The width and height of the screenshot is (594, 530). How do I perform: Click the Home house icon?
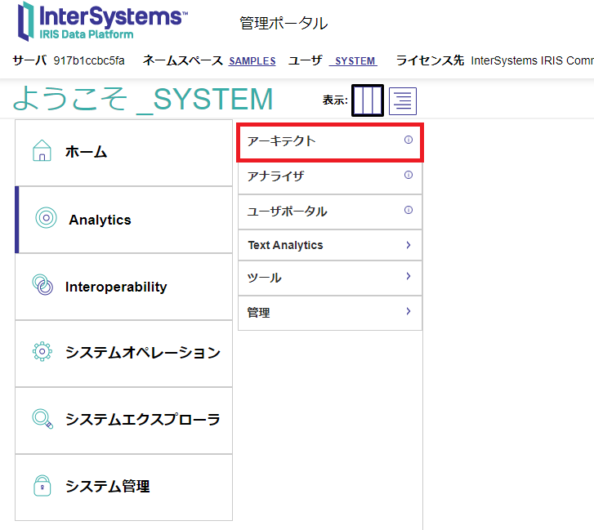tap(42, 151)
